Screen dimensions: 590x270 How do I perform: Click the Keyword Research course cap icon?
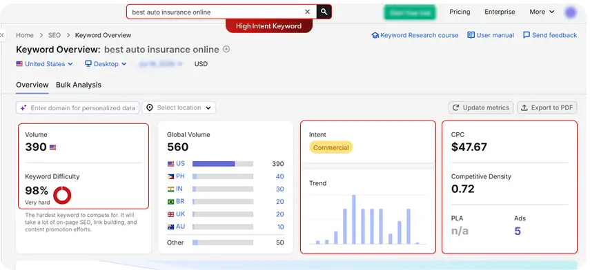tap(375, 35)
